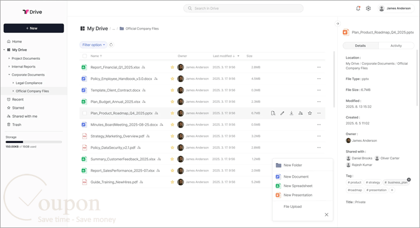The height and width of the screenshot is (228, 420).
Task: Toggle the select-all checkbox in header
Action: point(85,56)
